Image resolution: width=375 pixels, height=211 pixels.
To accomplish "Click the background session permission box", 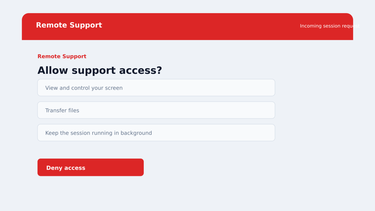I will tap(156, 133).
